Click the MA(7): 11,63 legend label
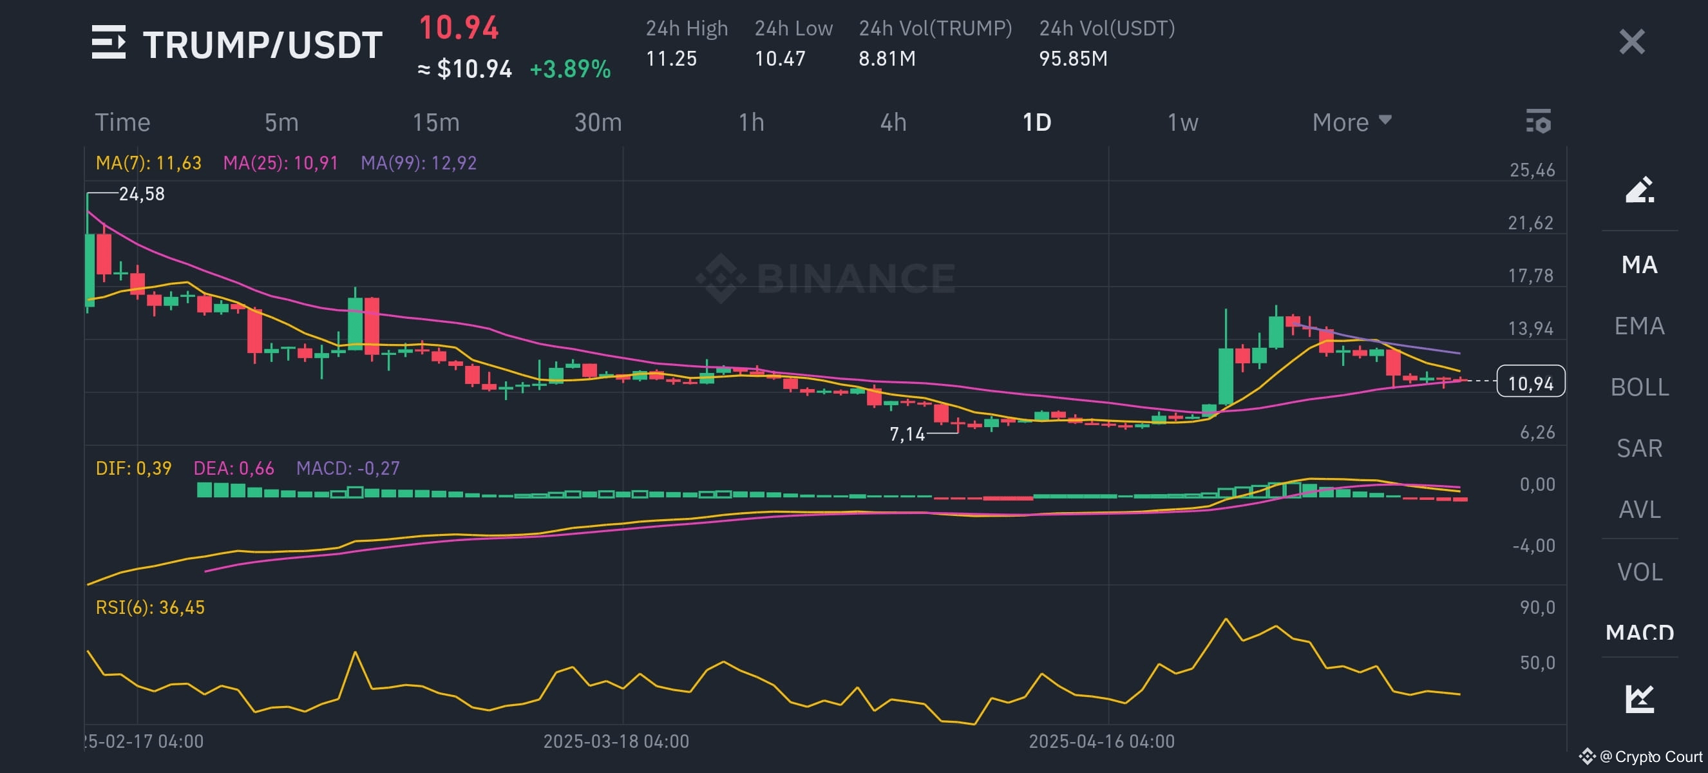The width and height of the screenshot is (1708, 773). click(149, 163)
